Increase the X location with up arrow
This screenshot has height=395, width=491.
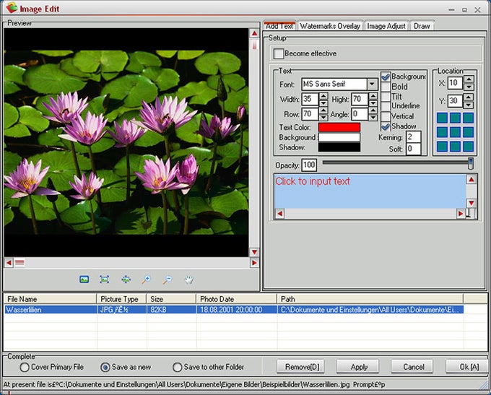tap(469, 79)
